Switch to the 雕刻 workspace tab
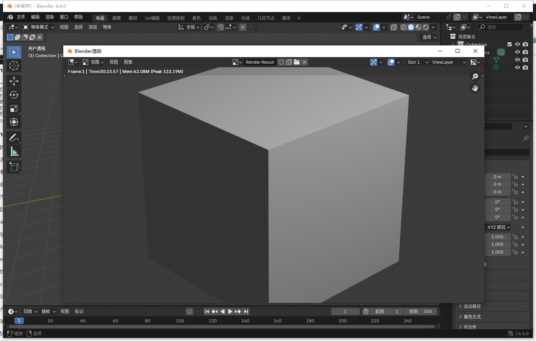The width and height of the screenshot is (536, 341). tap(132, 17)
